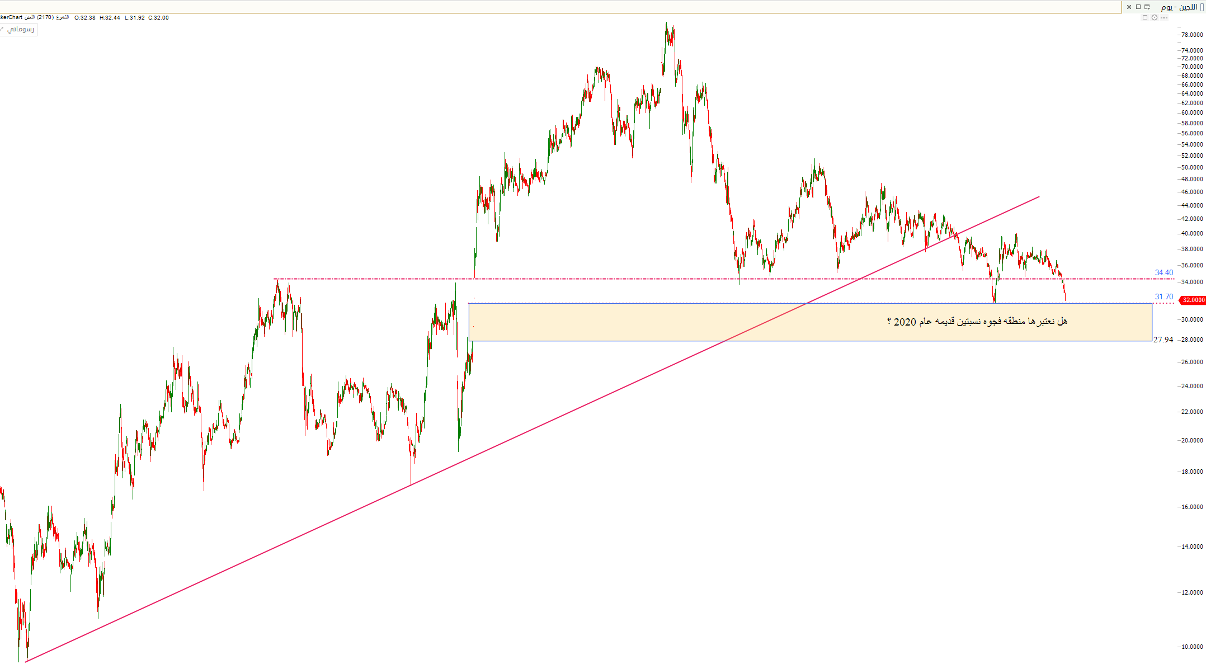Image resolution: width=1206 pixels, height=664 pixels.
Task: Click the 34.40 level label
Action: tap(1163, 273)
